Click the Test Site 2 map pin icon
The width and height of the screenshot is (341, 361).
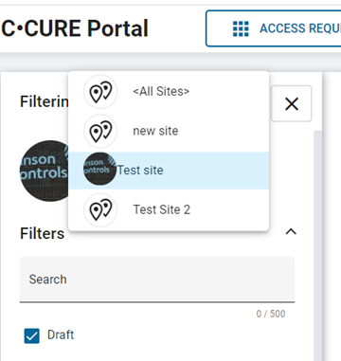(x=100, y=209)
